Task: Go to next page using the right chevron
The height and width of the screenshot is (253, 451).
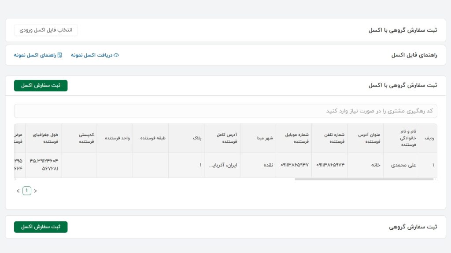Action: click(36, 190)
